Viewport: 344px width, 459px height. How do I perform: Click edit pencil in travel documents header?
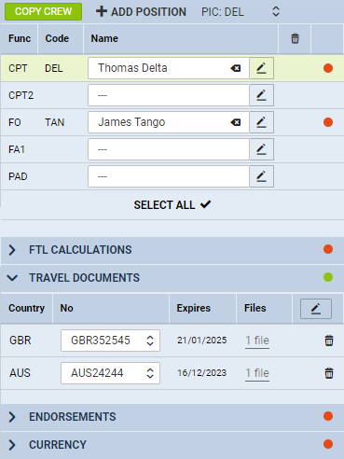pyautogui.click(x=316, y=309)
